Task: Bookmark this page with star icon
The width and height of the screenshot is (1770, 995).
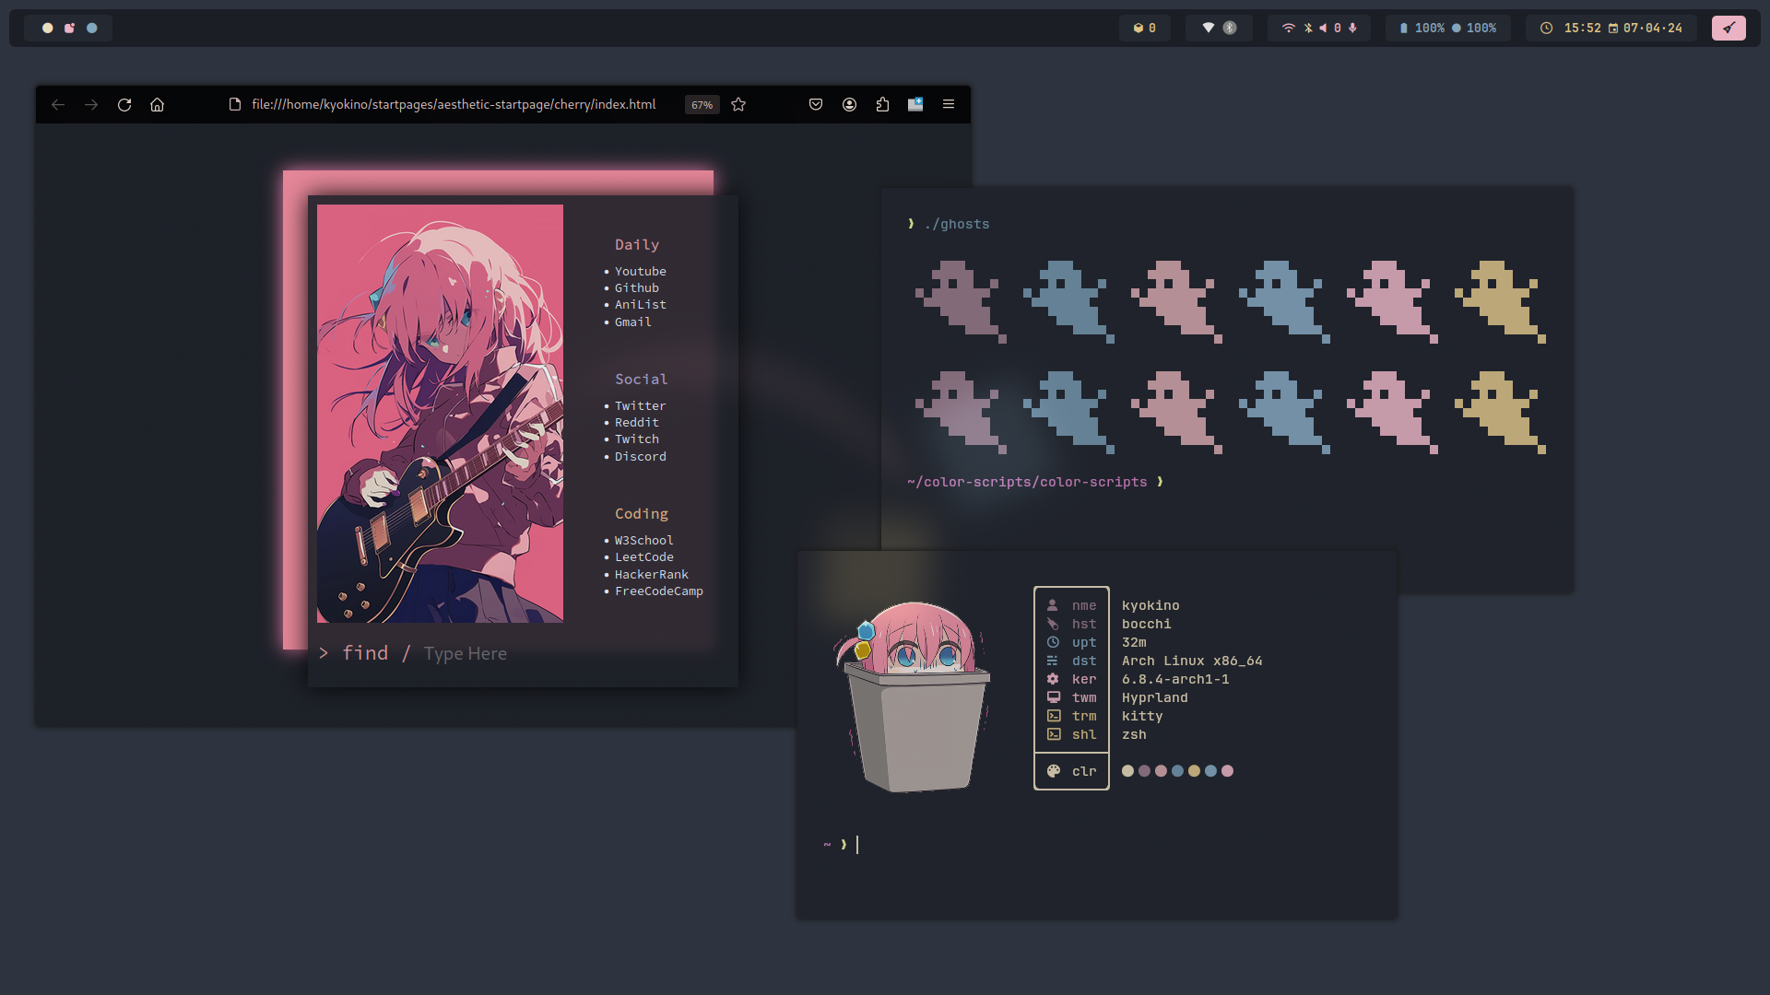Action: pyautogui.click(x=738, y=105)
